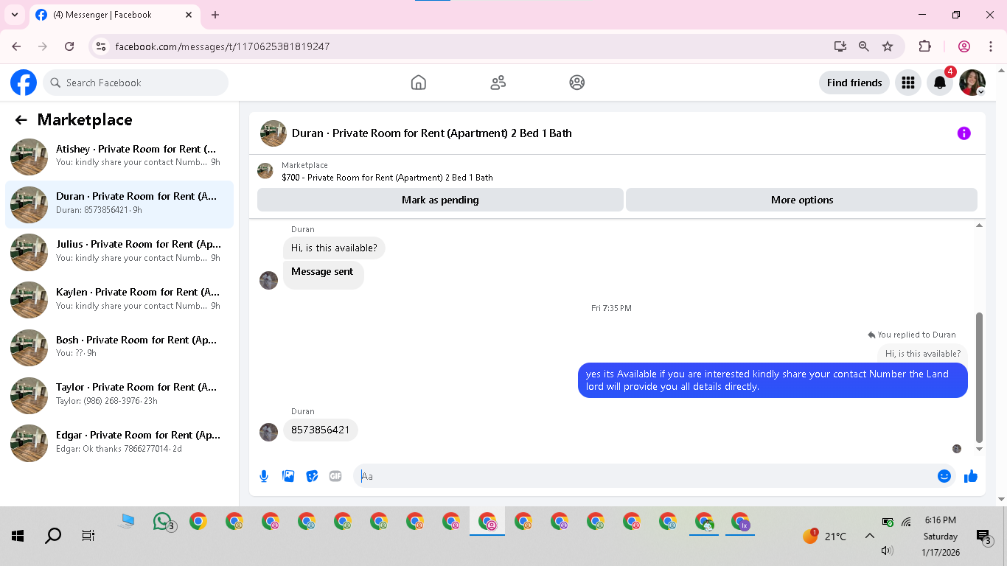Install app icon in address bar
Image resolution: width=1007 pixels, height=566 pixels.
pyautogui.click(x=840, y=46)
